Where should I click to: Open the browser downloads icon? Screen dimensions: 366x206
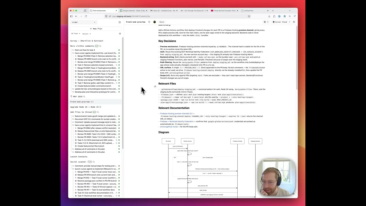pyautogui.click(x=269, y=16)
